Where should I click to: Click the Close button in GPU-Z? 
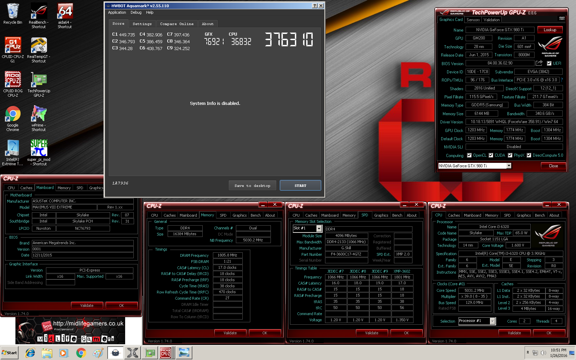pos(553,166)
